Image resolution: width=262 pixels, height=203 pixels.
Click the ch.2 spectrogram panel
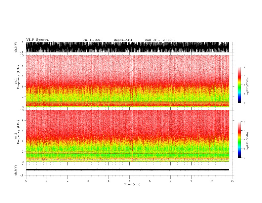coord(127,136)
